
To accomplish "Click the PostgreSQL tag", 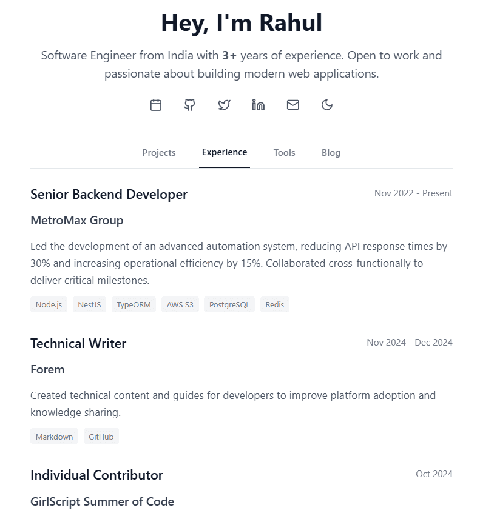I will coord(229,304).
